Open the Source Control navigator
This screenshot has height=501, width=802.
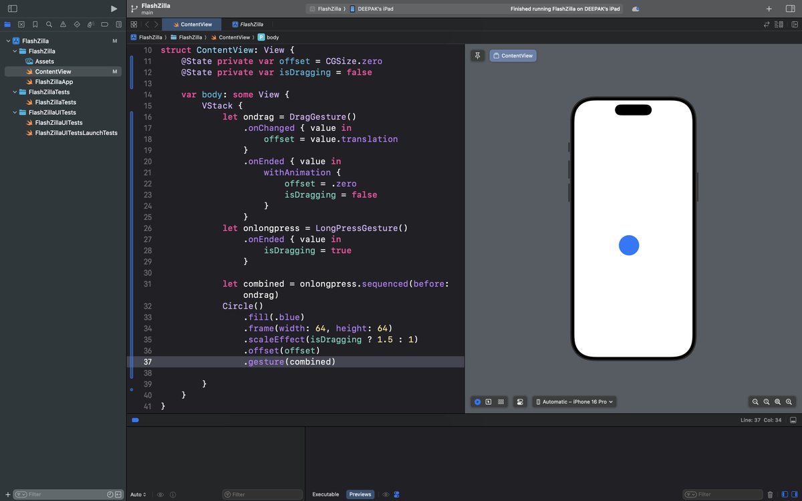(x=21, y=24)
